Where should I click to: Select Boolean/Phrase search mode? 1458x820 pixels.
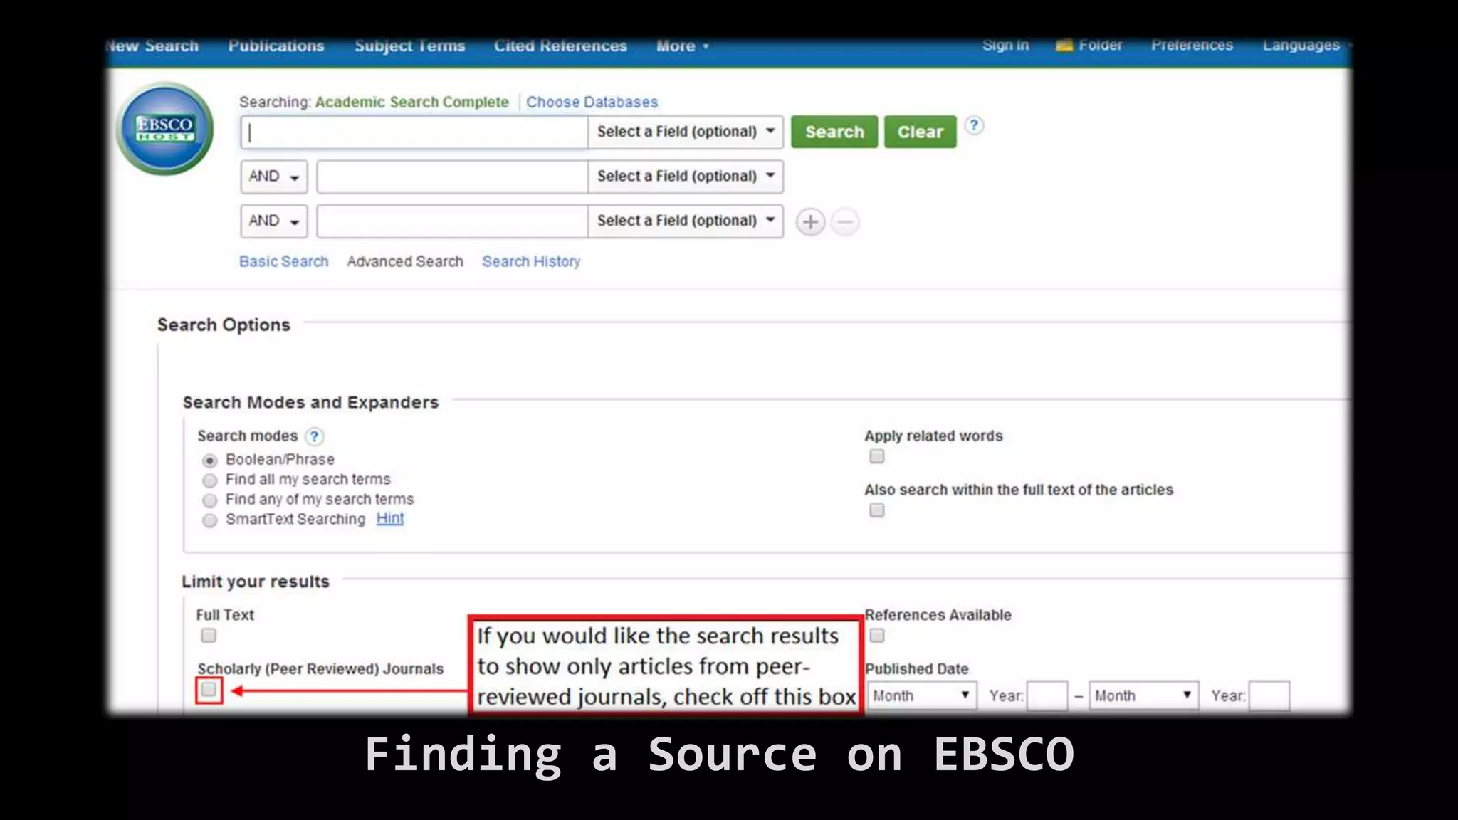pyautogui.click(x=209, y=460)
